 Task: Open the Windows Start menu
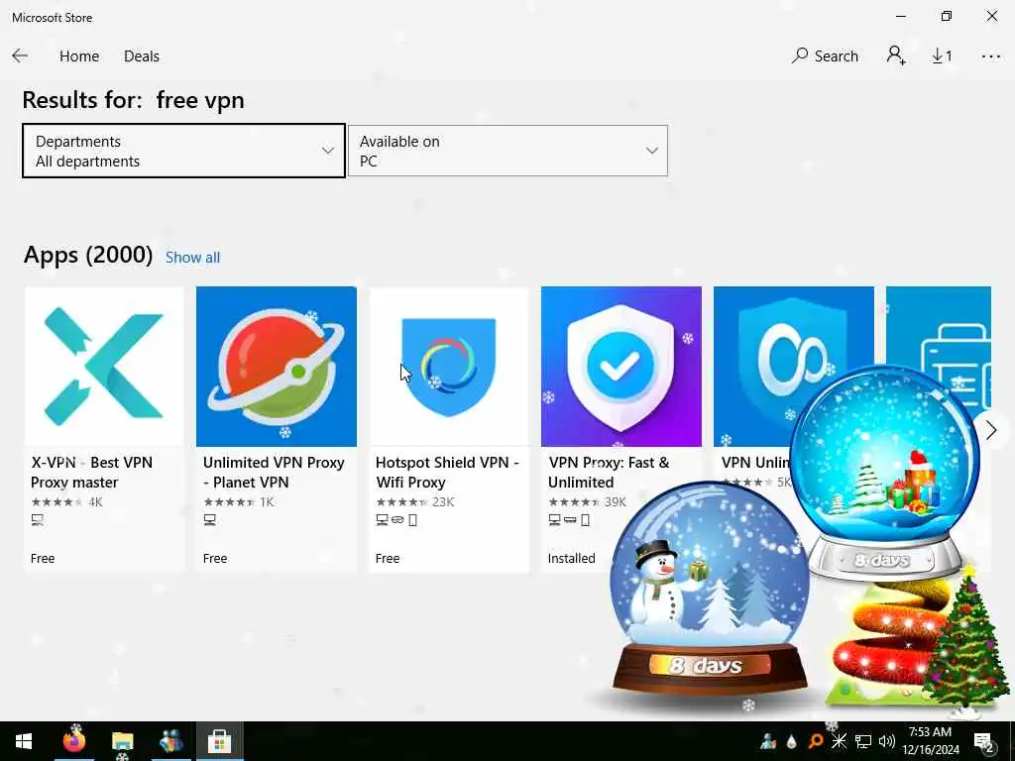pyautogui.click(x=24, y=741)
